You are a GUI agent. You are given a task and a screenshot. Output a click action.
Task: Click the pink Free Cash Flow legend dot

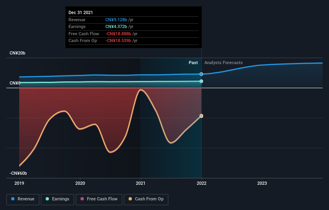82,199
